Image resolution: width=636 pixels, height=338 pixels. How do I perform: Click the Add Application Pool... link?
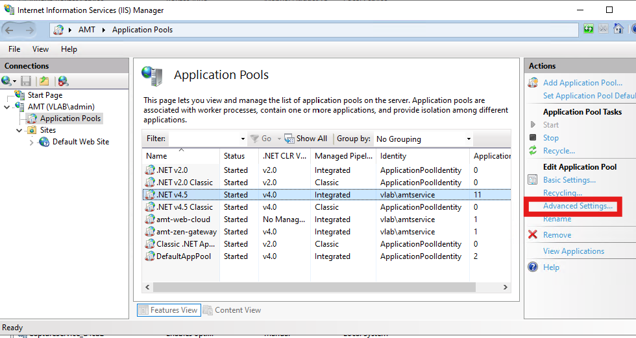583,83
